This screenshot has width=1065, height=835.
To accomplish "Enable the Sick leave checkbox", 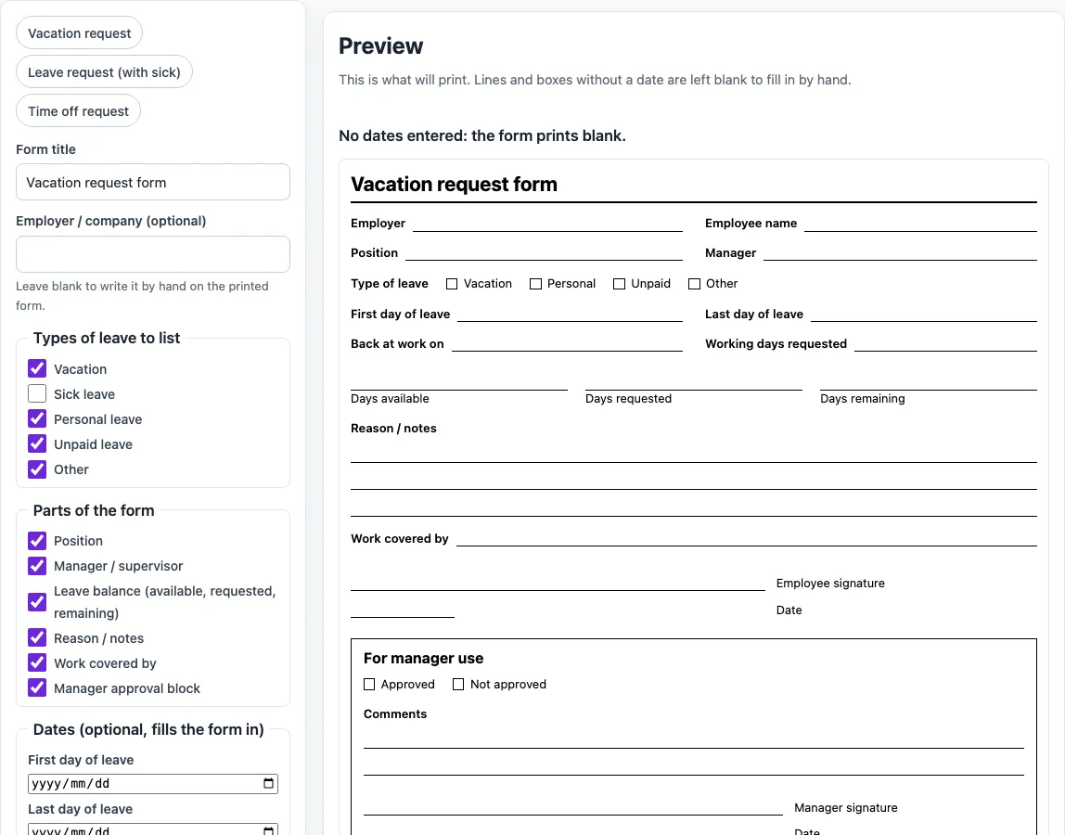I will coord(37,394).
